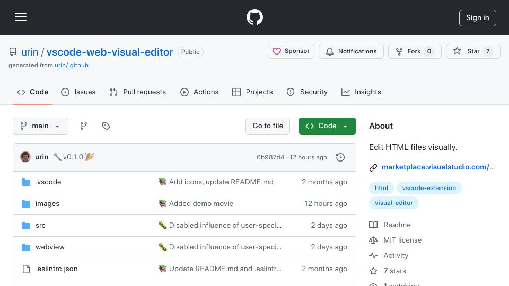Viewport: 509px width, 286px height.
Task: Open the Security tab
Action: pos(307,92)
